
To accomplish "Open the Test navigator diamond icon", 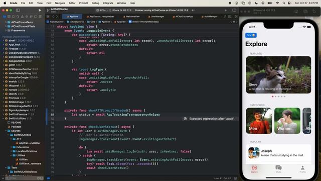I will [x=27, y=17].
